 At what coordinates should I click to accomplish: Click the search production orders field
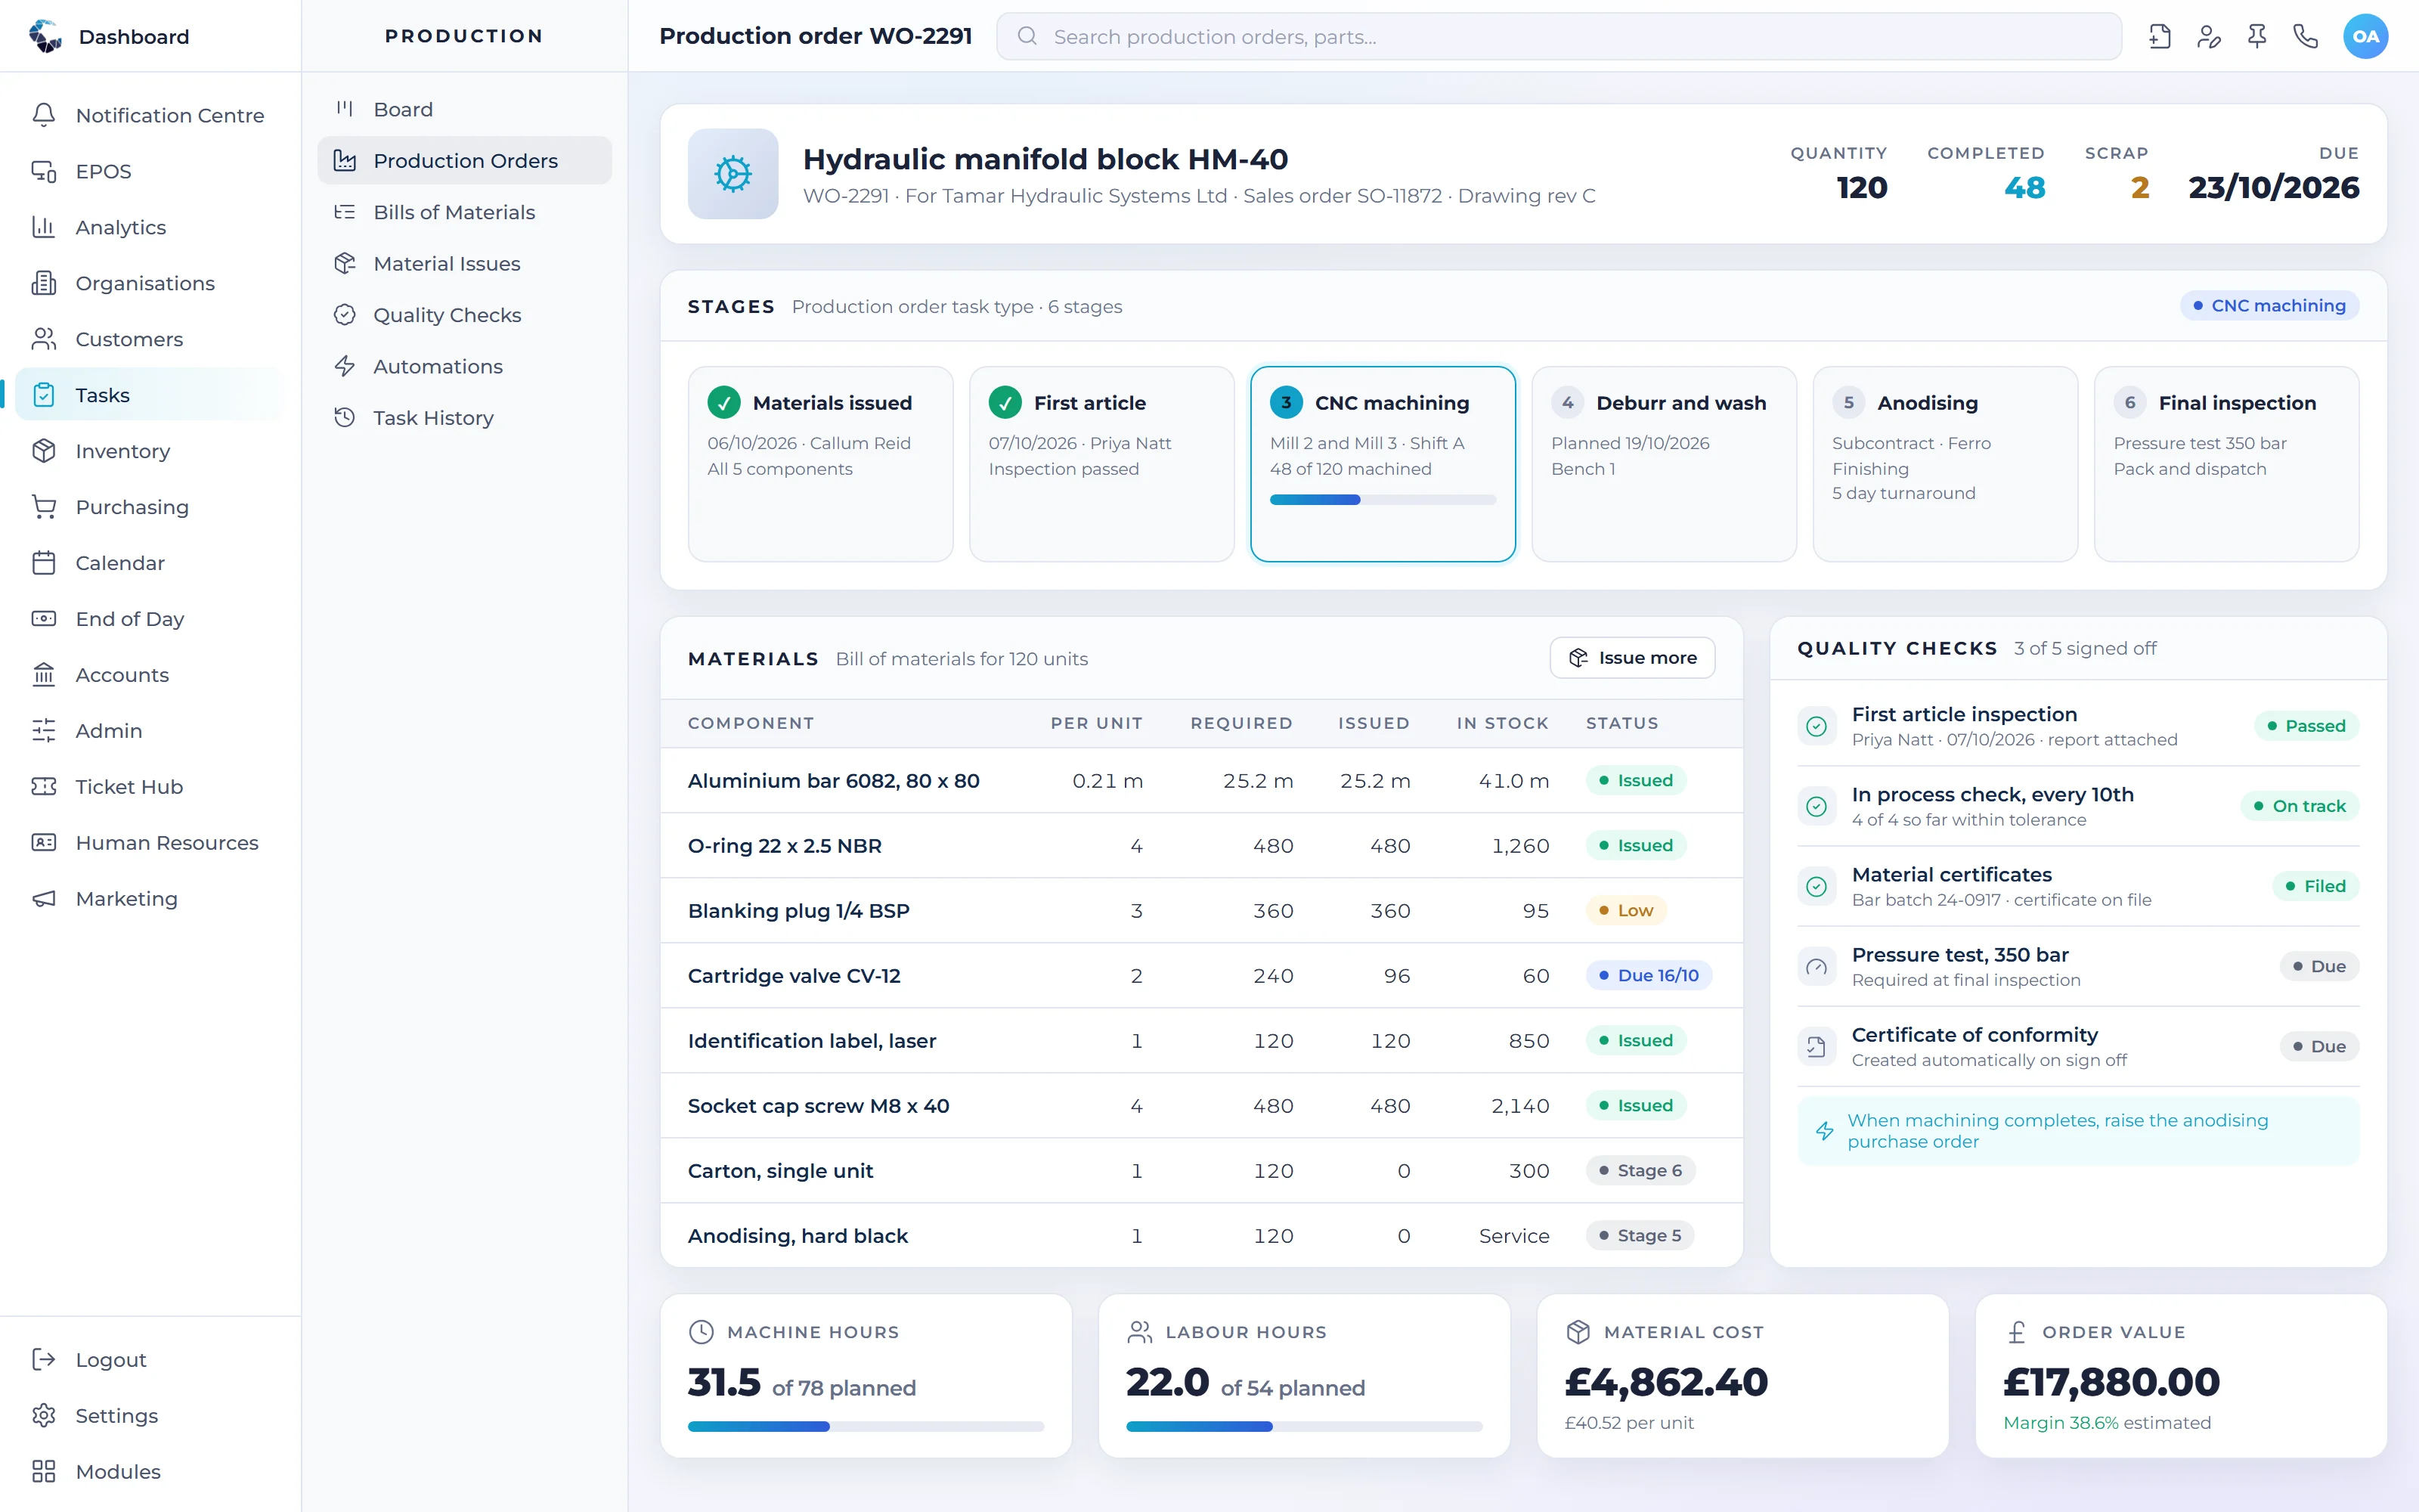click(x=1558, y=37)
